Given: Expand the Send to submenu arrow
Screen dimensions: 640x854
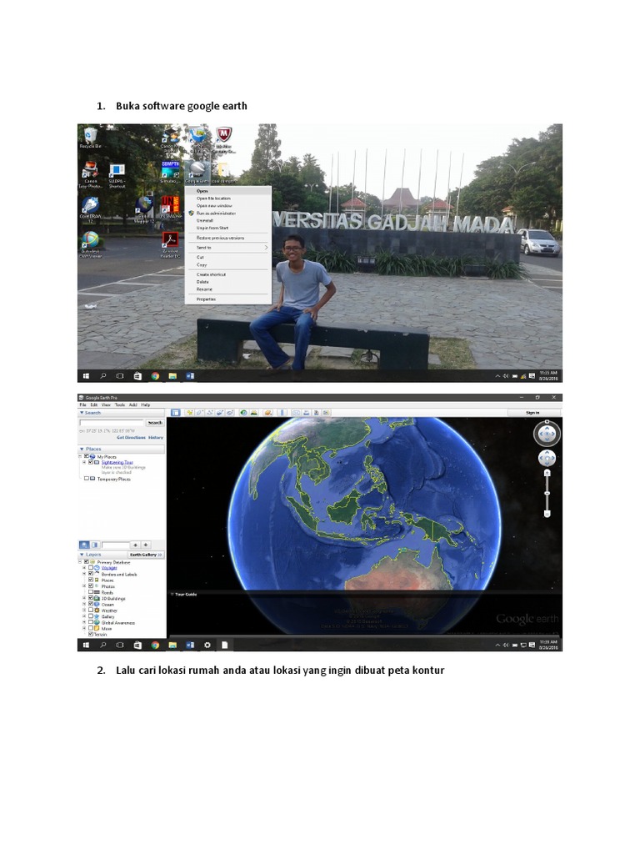Looking at the screenshot, I should coord(266,247).
